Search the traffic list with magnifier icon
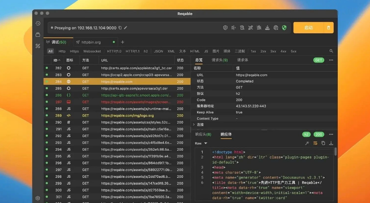370x203 pixels. (x=331, y=51)
